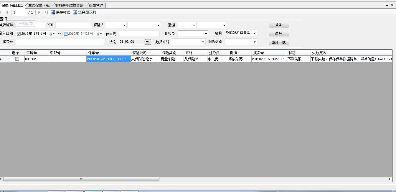Click the horizontal scrollbar right arrow
Image resolution: width=396 pixels, height=192 pixels.
tap(390, 179)
